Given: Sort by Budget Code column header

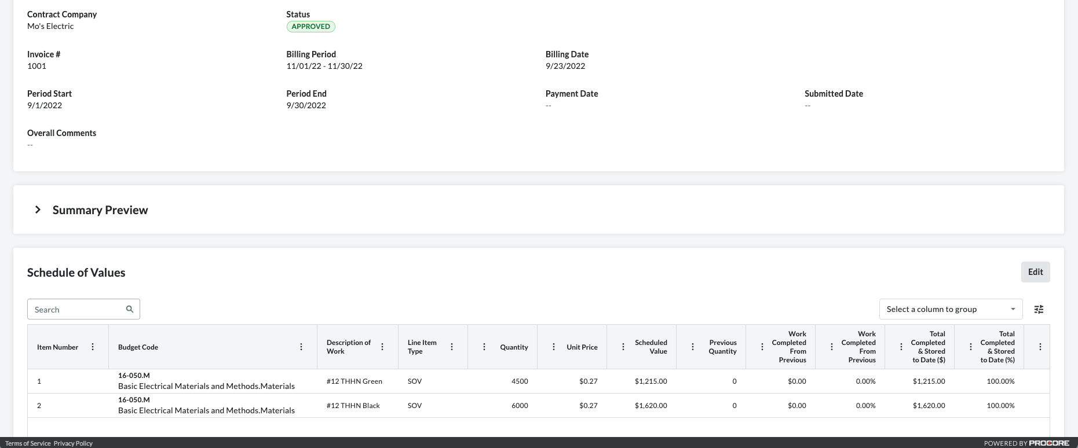Looking at the screenshot, I should pyautogui.click(x=138, y=347).
